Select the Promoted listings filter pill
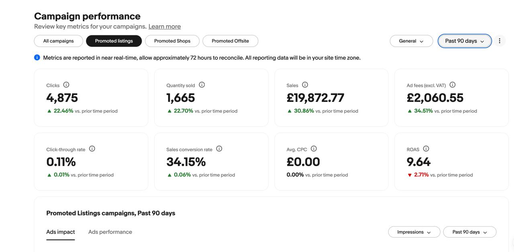The width and height of the screenshot is (514, 252). pyautogui.click(x=114, y=41)
